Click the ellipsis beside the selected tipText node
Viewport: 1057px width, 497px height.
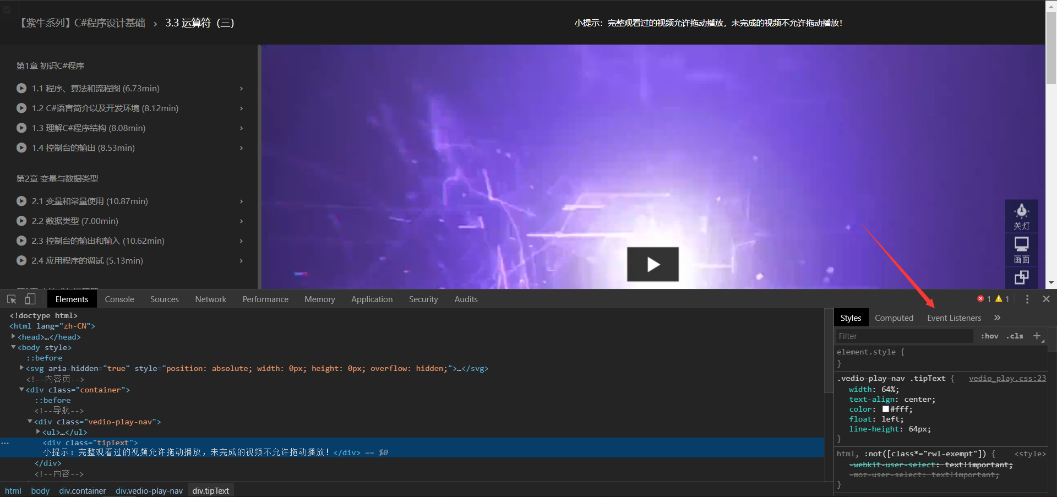(x=5, y=443)
